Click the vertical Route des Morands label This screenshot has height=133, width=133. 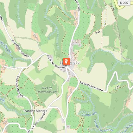pos(20,86)
